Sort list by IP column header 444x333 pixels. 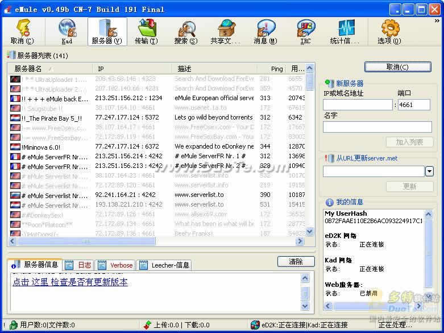pyautogui.click(x=132, y=69)
